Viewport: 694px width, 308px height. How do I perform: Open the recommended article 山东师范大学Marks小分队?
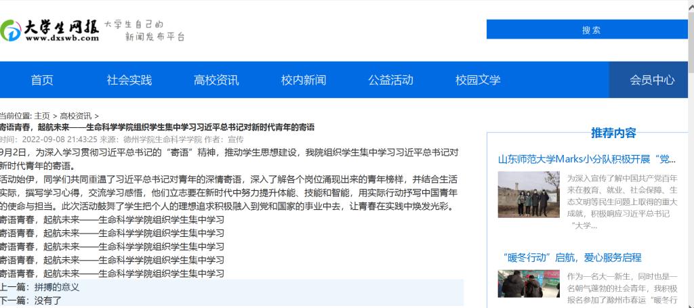pos(587,160)
